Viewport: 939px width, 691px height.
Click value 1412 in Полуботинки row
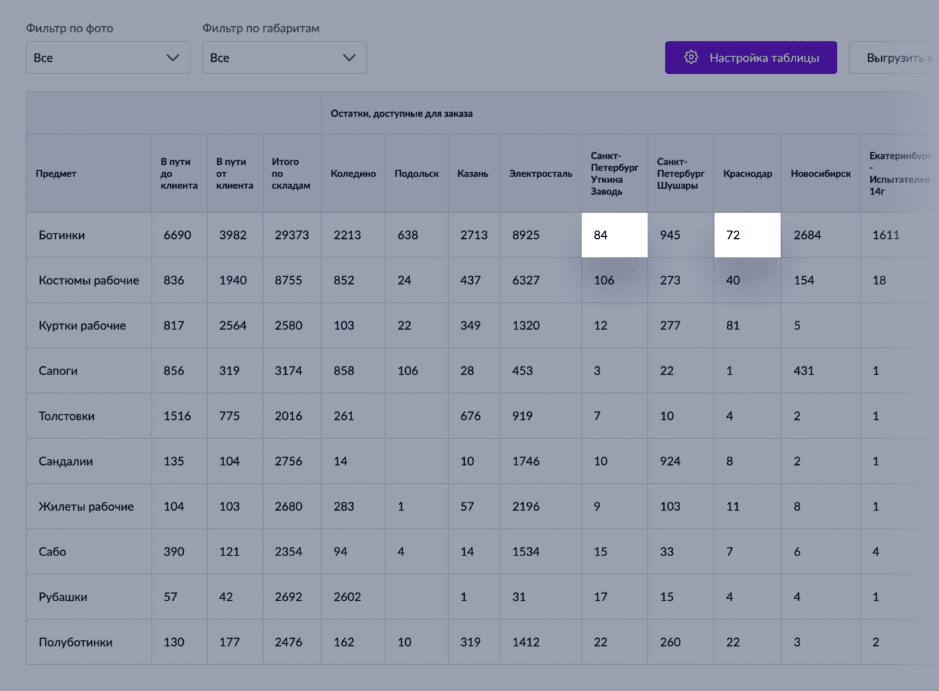coord(526,642)
